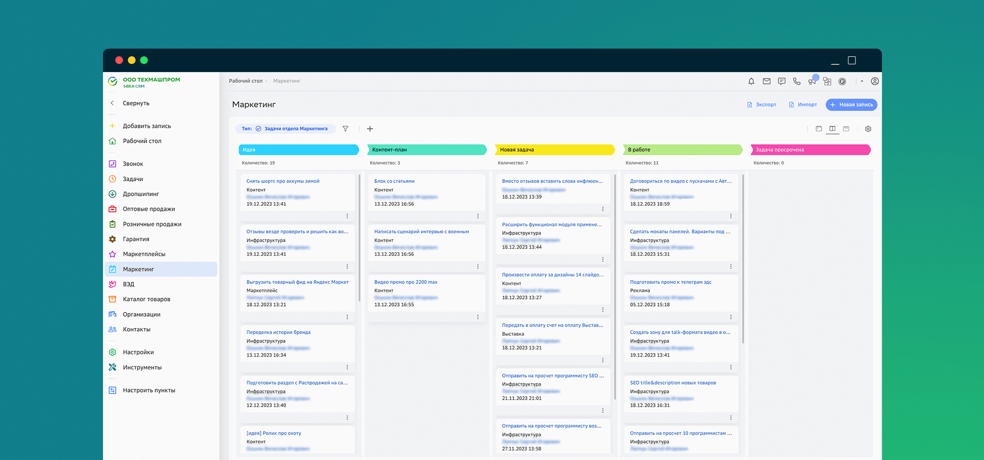Click the Гарантия gear icon

pyautogui.click(x=113, y=239)
